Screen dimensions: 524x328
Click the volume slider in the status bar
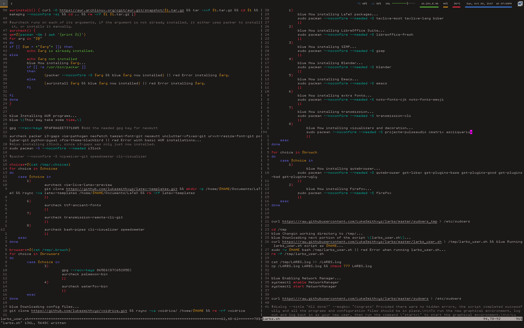(403, 3)
